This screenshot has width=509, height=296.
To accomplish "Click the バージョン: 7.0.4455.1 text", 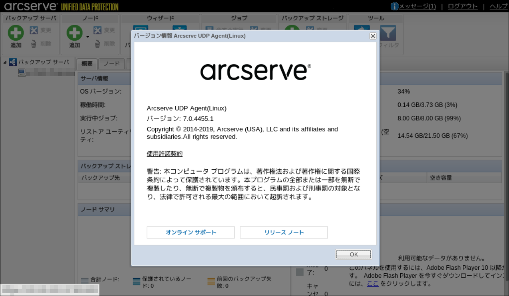I will [x=180, y=119].
